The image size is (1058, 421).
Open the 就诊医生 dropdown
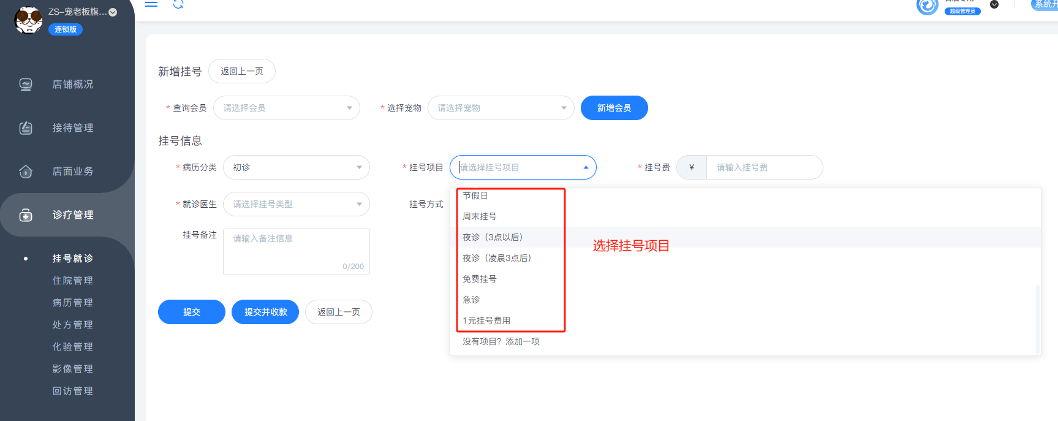click(297, 204)
